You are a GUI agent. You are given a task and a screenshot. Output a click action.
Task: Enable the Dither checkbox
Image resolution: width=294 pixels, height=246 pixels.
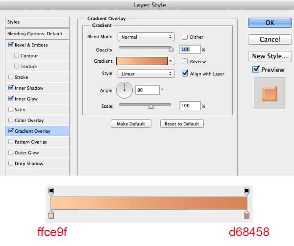point(185,37)
